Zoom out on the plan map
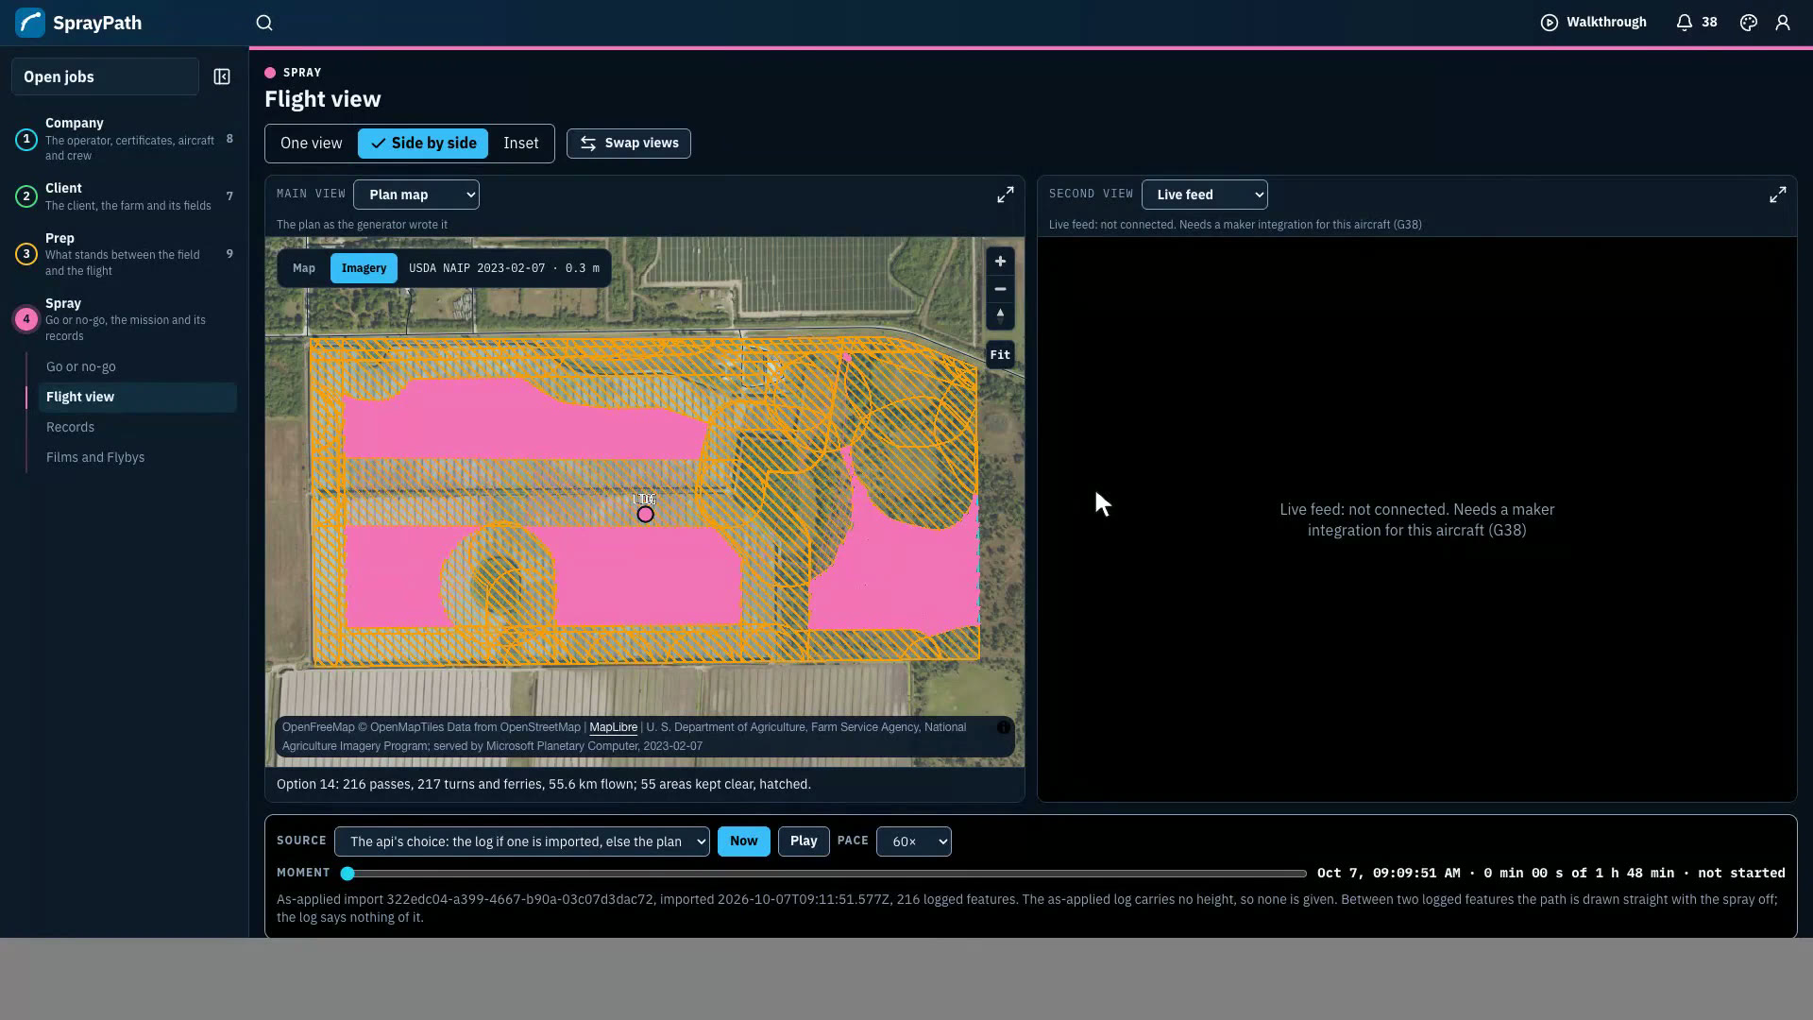1813x1020 pixels. 1000,289
